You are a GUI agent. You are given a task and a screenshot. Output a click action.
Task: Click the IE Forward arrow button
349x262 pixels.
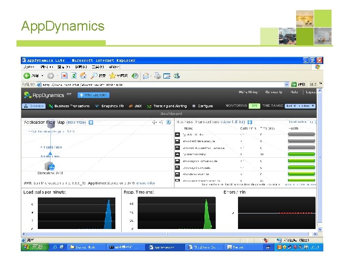tap(51, 76)
